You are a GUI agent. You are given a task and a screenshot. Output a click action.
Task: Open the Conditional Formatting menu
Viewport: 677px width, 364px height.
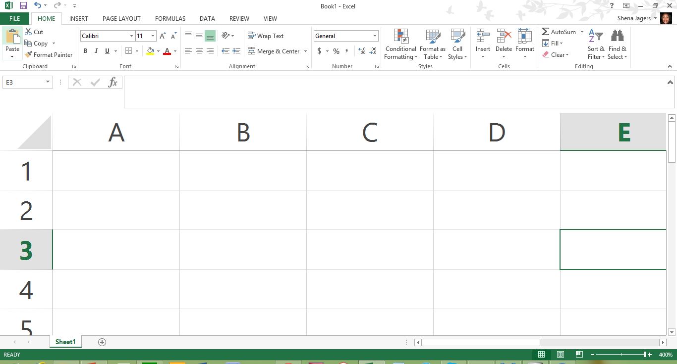[401, 44]
